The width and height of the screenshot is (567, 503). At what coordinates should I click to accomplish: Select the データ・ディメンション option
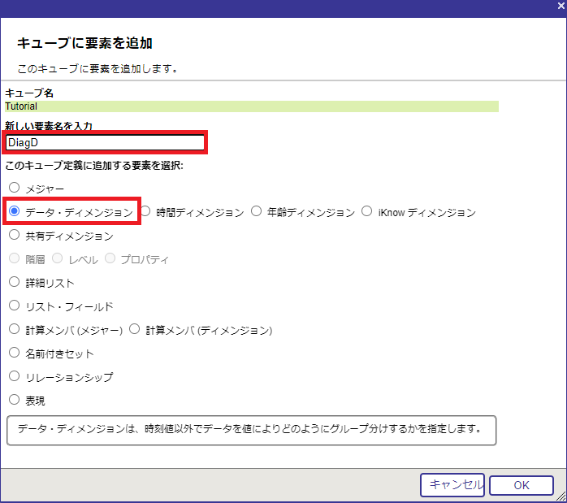tap(15, 211)
